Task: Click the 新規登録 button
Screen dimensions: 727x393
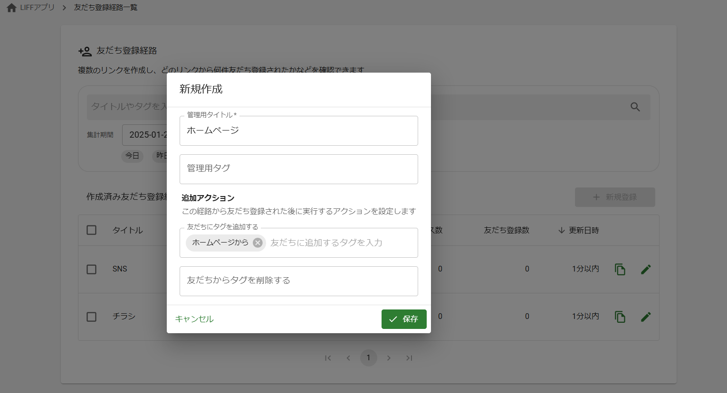Action: (x=615, y=197)
